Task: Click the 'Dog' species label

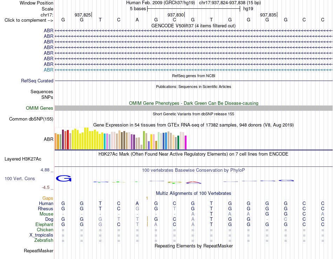Action: pyautogui.click(x=49, y=219)
